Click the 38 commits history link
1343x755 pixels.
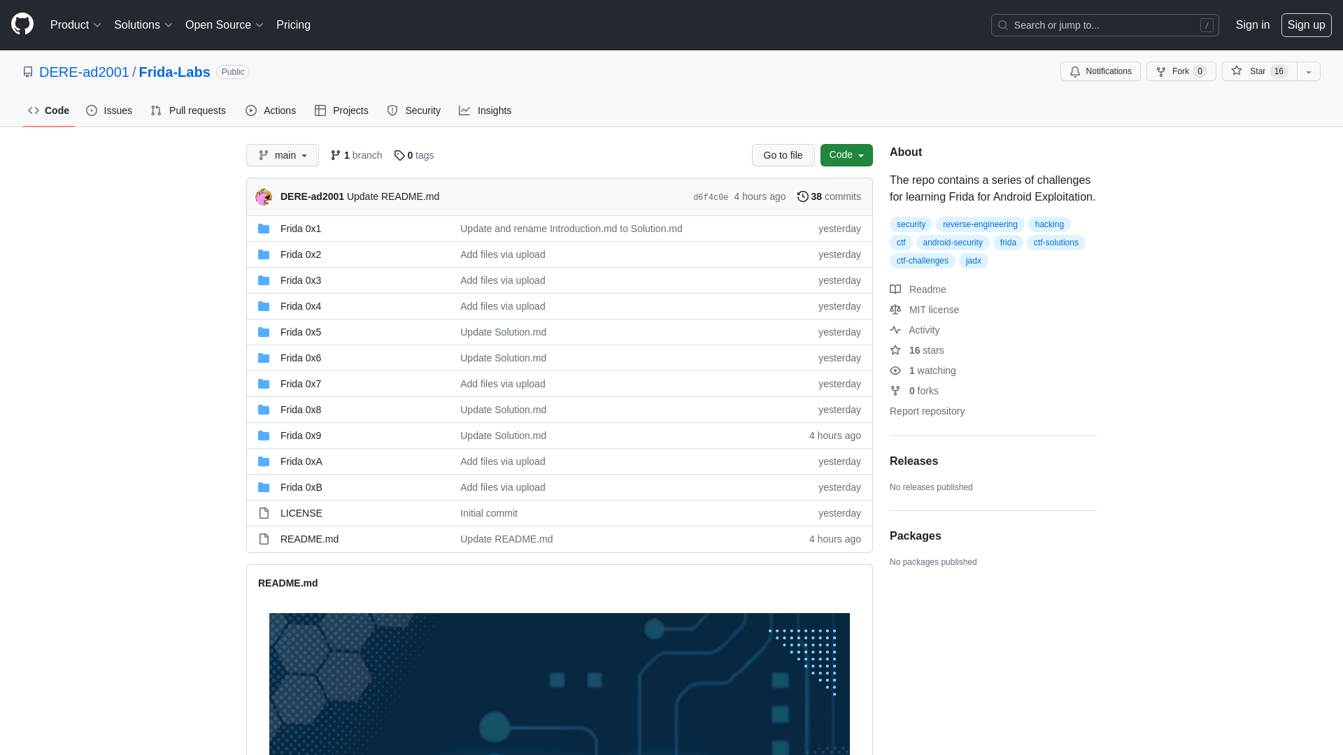828,196
